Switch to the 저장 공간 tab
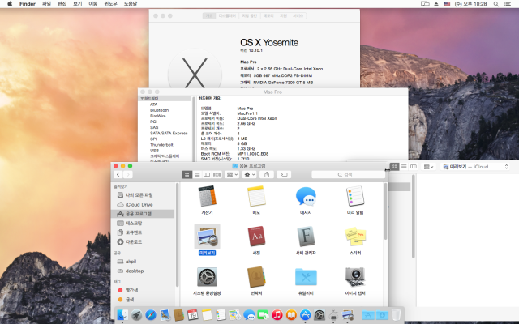The height and width of the screenshot is (324, 519). 250,16
